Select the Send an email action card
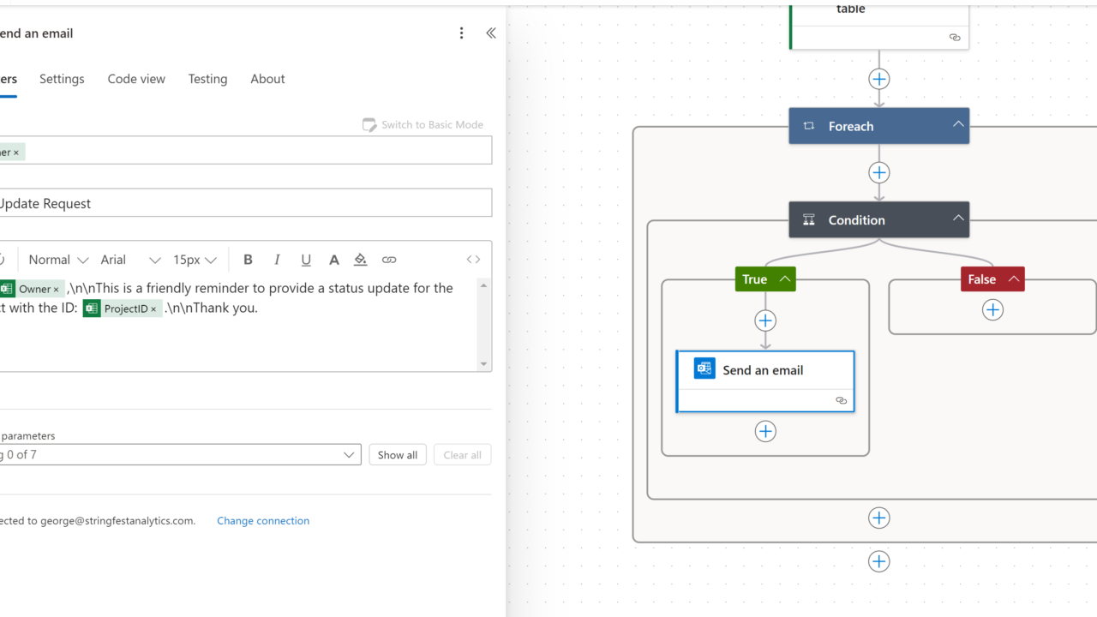 point(765,381)
